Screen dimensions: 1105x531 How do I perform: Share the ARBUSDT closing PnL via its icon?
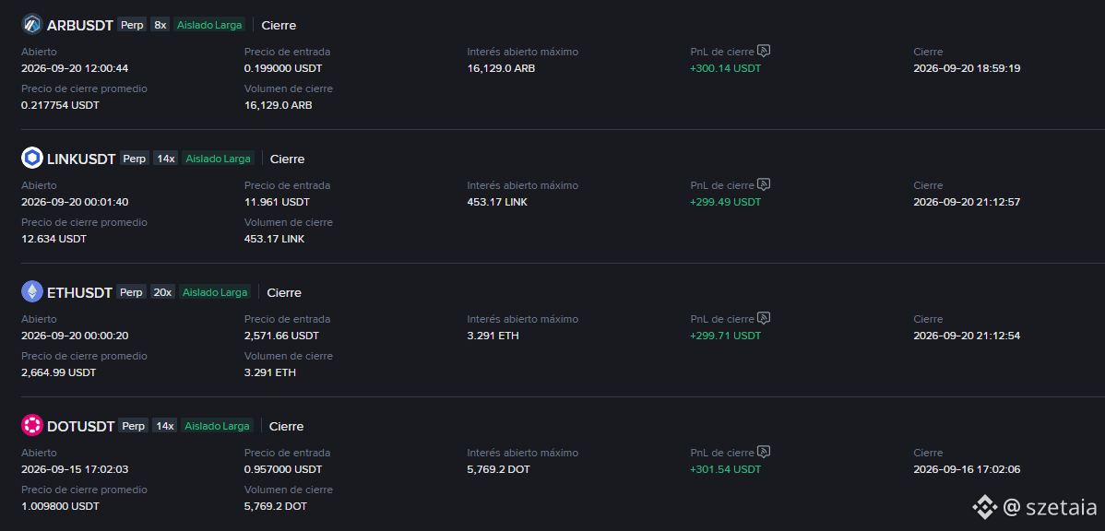coord(764,51)
